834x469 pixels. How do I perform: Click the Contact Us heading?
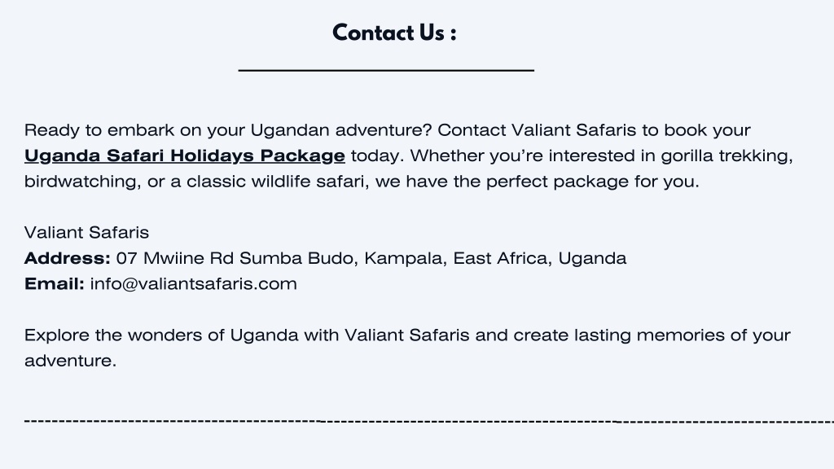point(395,33)
